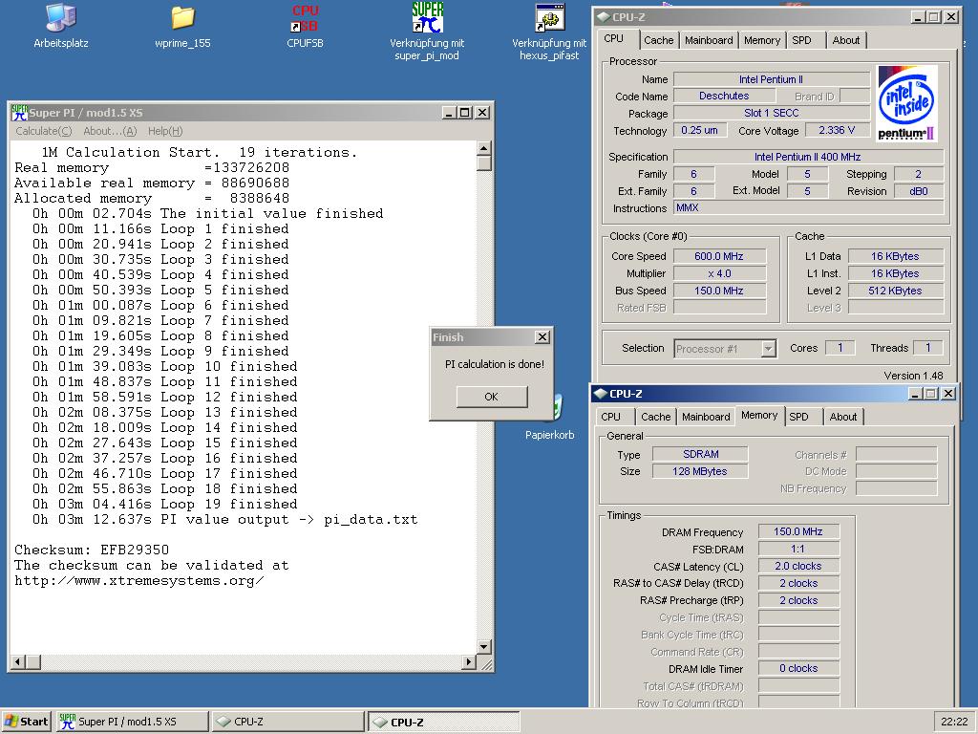Select Memory tab in upper CPU-Z window
This screenshot has width=978, height=734.
click(761, 40)
